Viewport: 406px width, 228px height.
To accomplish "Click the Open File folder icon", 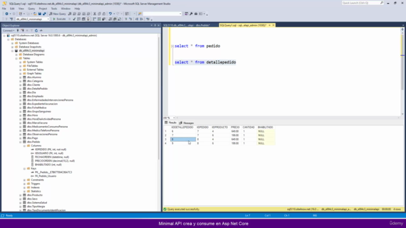I will point(35,14).
